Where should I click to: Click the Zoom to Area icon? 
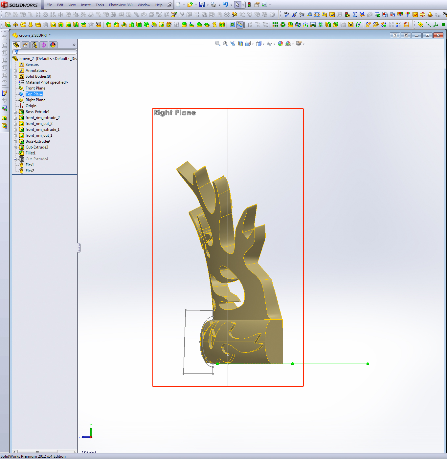coord(225,44)
